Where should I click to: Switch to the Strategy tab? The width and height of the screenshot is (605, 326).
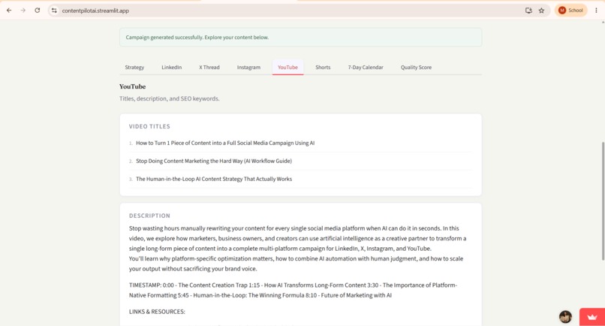pos(134,67)
